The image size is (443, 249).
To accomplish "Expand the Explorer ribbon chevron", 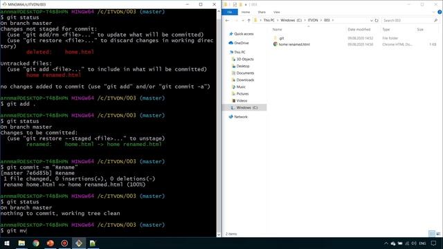I will 434,12.
